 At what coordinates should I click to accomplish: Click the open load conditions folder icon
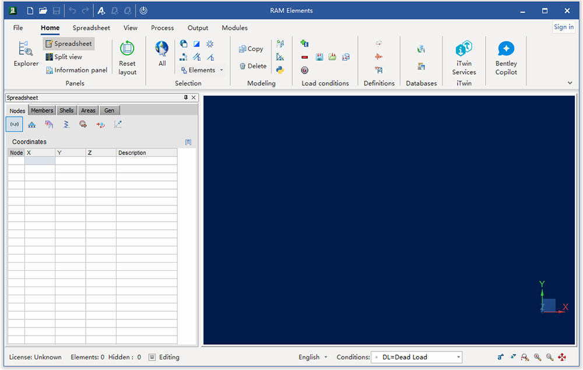click(x=332, y=57)
